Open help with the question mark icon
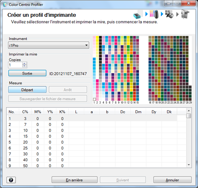The height and width of the screenshot is (188, 198). (11, 180)
